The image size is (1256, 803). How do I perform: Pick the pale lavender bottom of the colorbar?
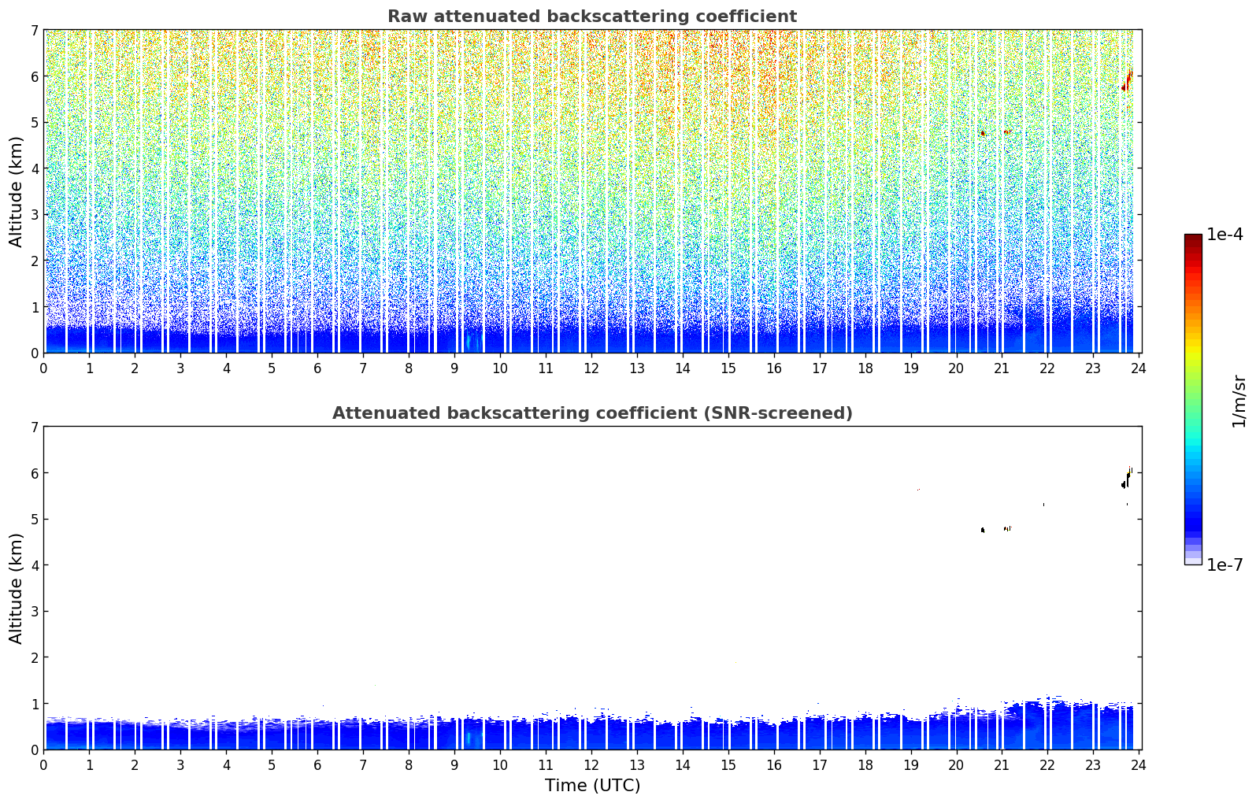[1193, 560]
